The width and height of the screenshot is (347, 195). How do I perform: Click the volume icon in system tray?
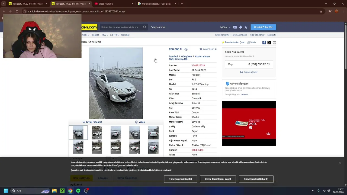click(x=329, y=191)
